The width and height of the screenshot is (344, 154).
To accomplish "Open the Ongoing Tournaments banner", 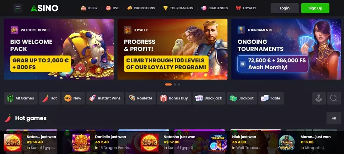I will (286, 49).
